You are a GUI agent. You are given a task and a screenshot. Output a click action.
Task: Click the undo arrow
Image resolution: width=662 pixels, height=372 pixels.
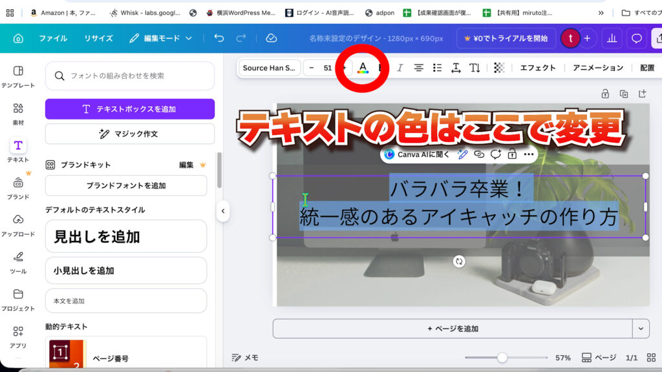tap(219, 38)
